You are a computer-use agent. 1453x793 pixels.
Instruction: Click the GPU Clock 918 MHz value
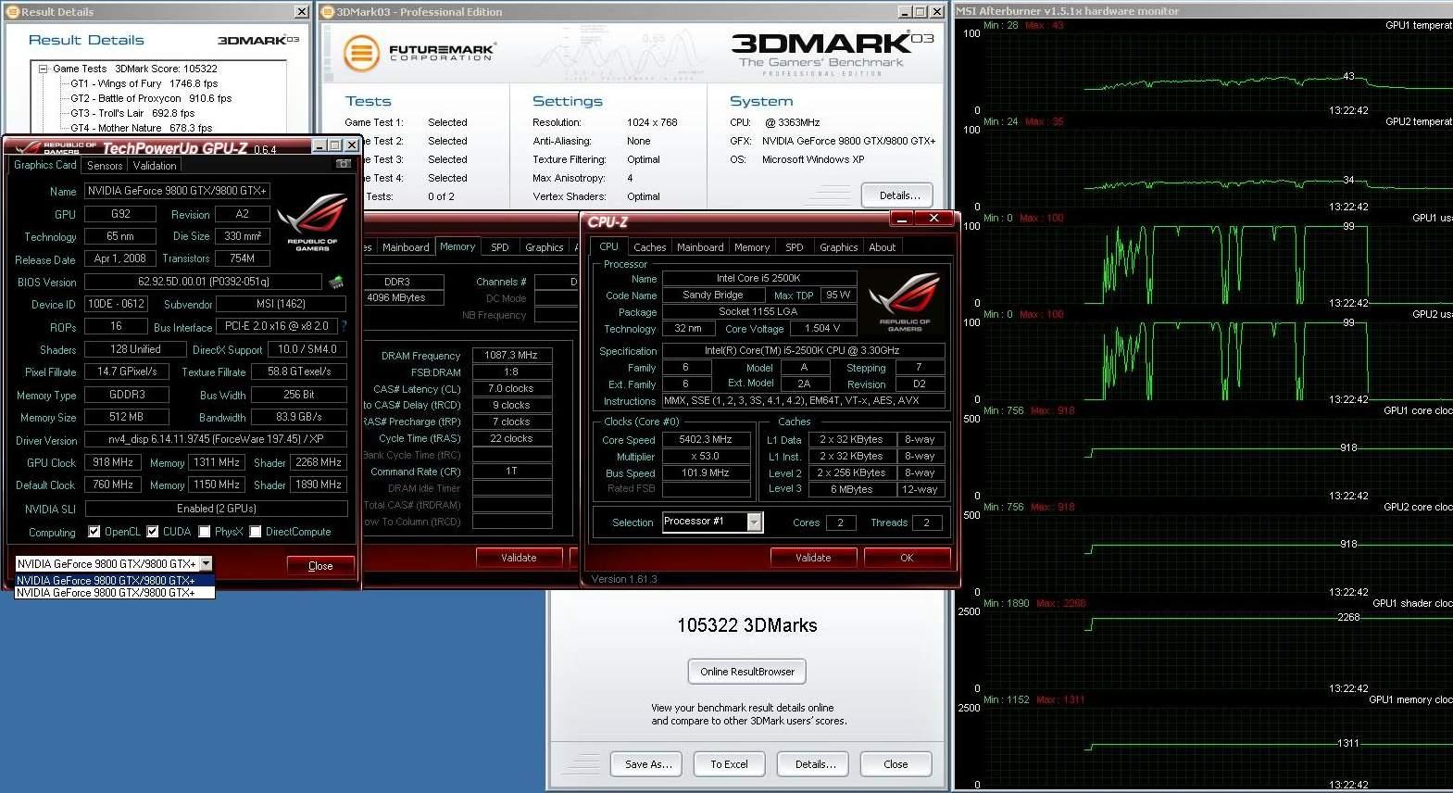coord(113,462)
